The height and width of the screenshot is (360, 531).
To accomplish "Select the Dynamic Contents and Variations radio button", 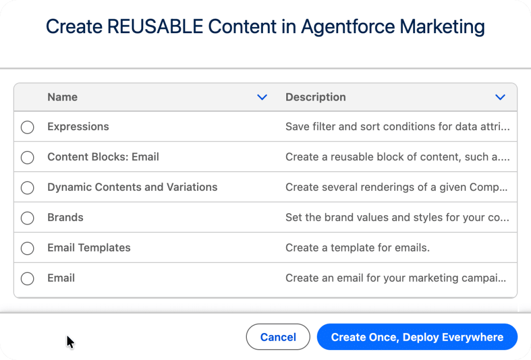I will coord(27,187).
